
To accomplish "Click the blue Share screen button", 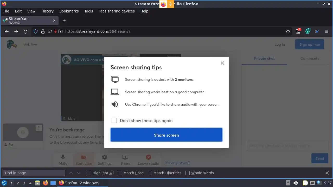I will (x=166, y=135).
